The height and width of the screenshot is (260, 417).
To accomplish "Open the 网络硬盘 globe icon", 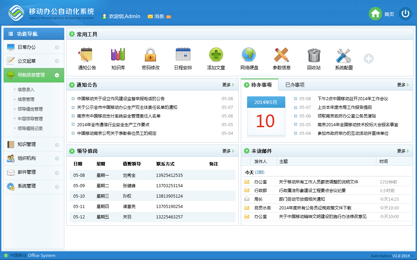I will [x=249, y=55].
